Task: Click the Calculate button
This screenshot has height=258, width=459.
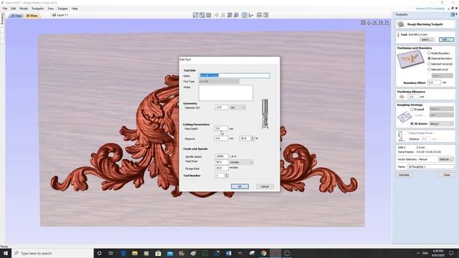Action: [404, 175]
